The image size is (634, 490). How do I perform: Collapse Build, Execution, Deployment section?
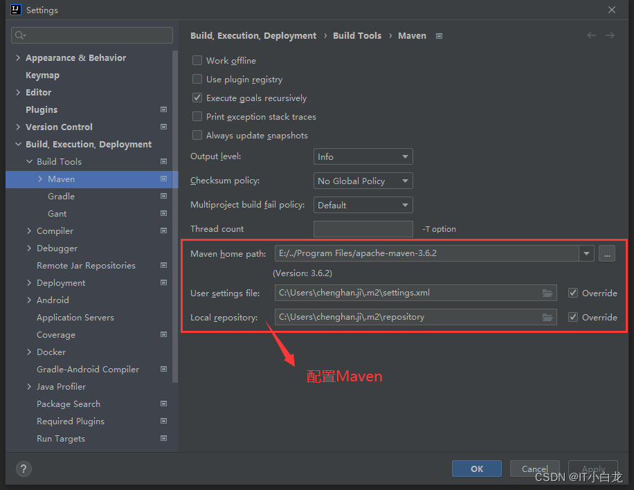(x=18, y=145)
